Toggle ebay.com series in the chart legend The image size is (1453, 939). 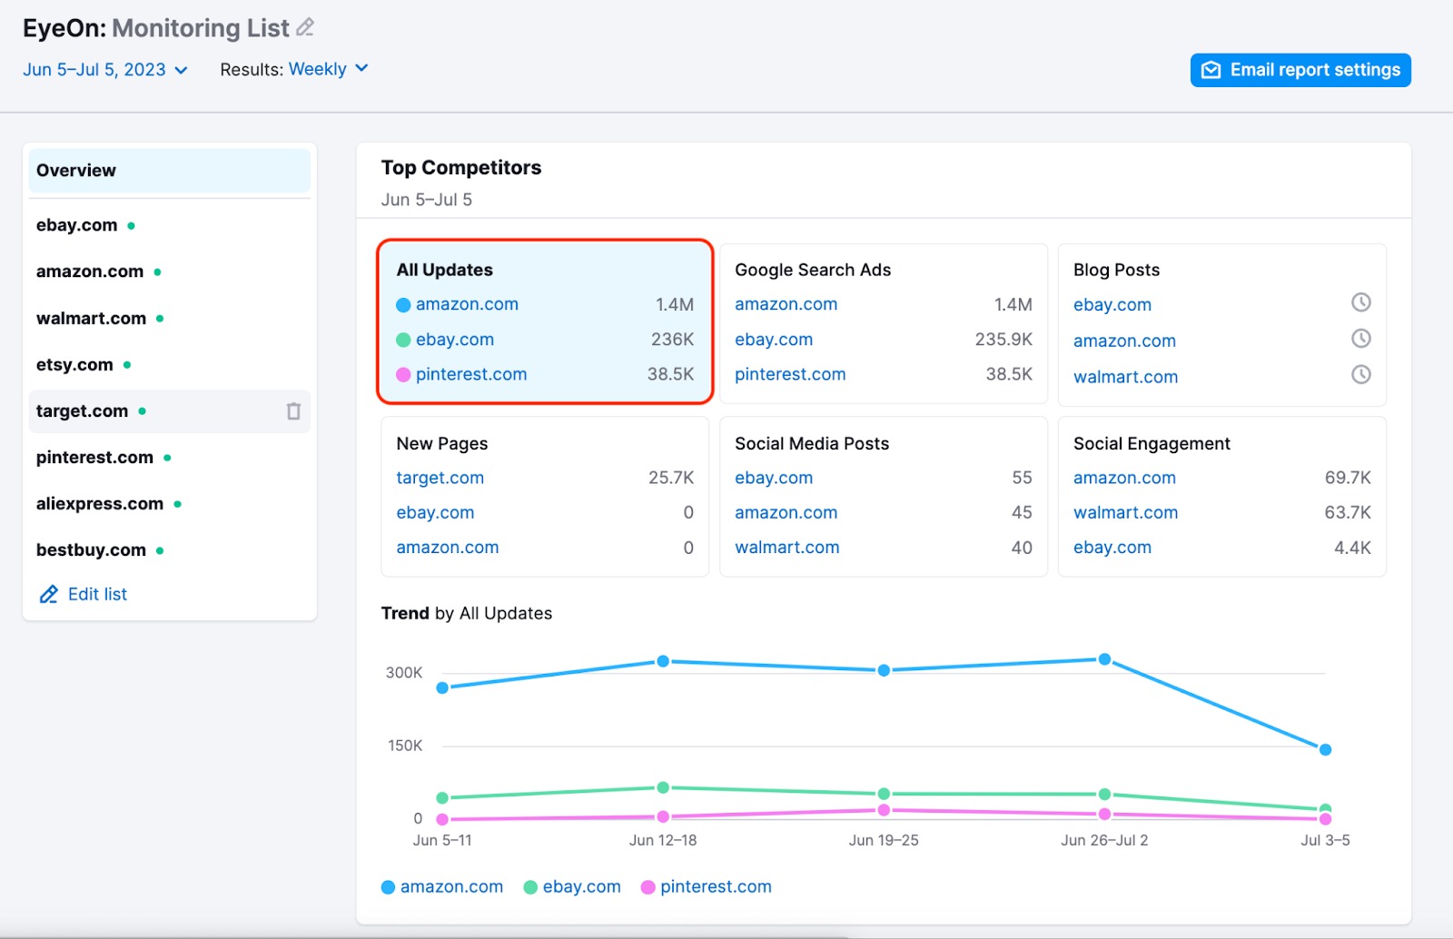(572, 887)
